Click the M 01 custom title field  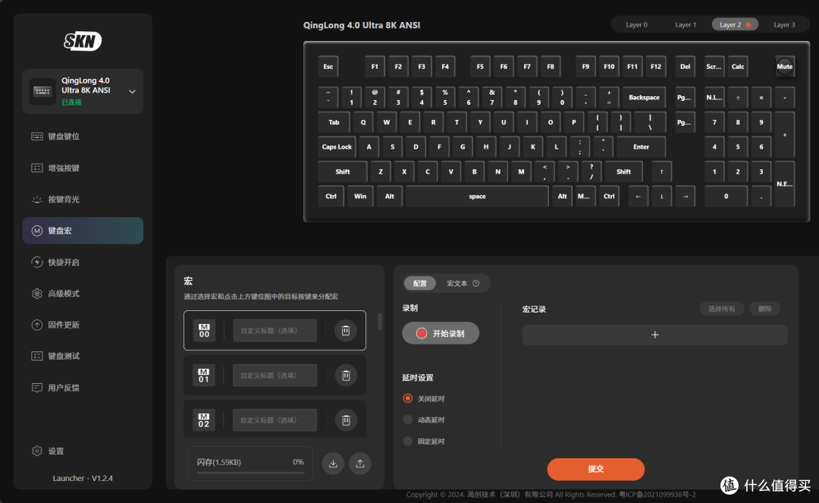coord(275,375)
